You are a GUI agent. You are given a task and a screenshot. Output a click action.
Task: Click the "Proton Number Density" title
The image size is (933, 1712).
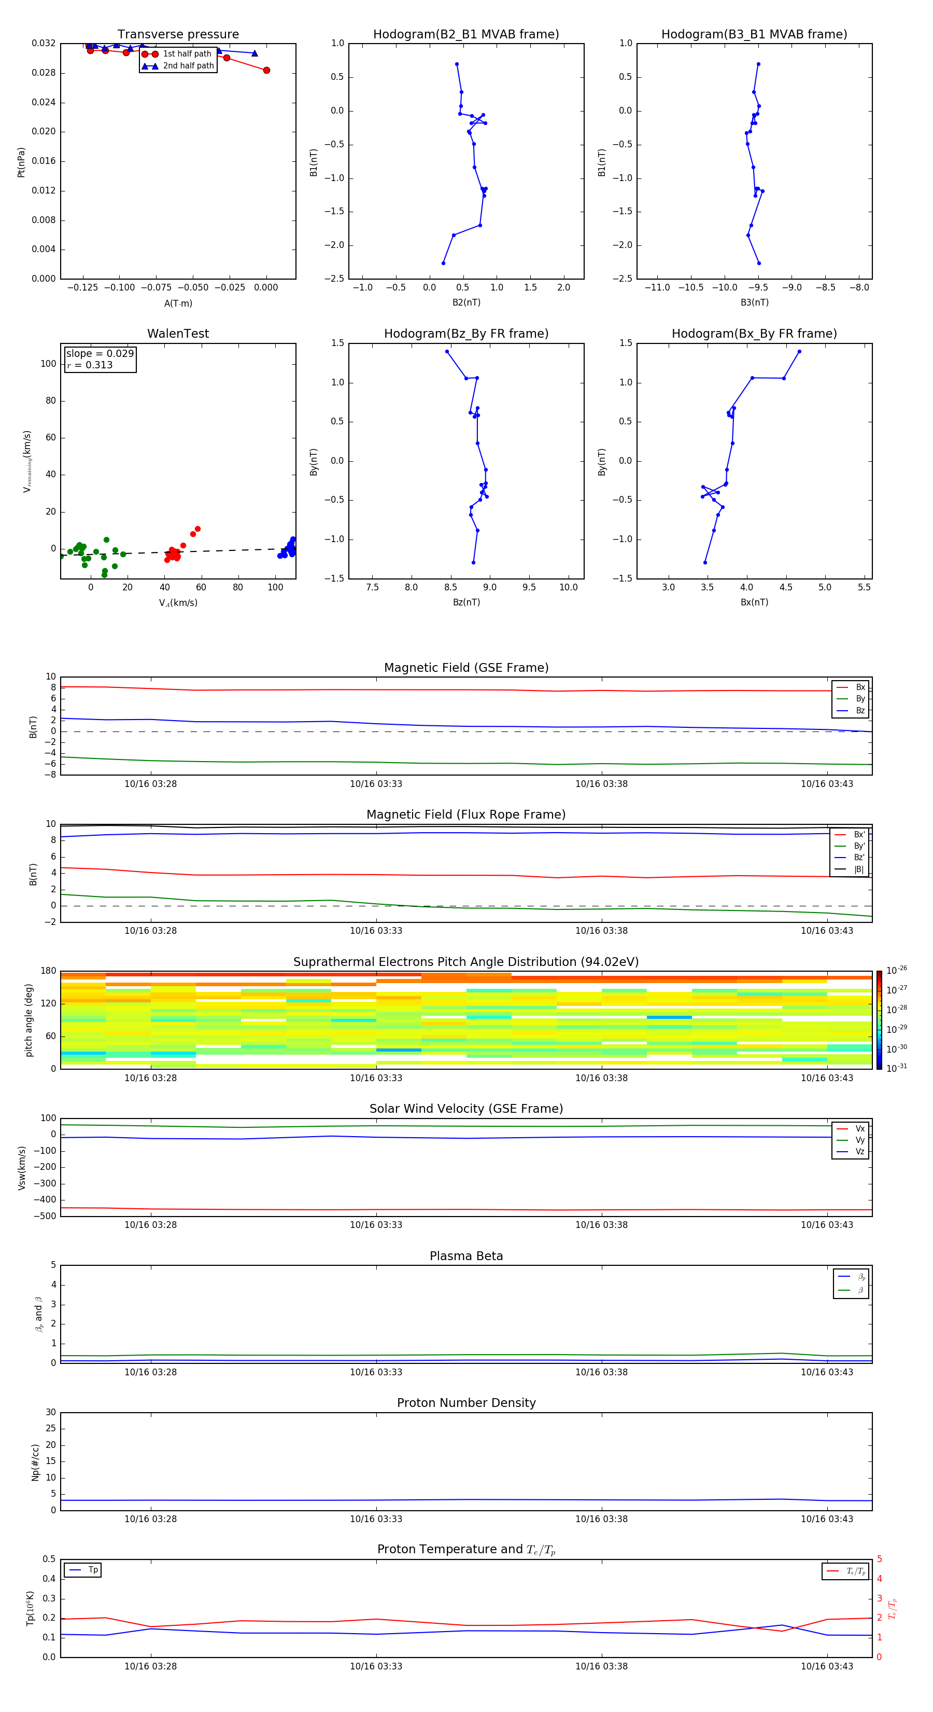click(465, 1403)
